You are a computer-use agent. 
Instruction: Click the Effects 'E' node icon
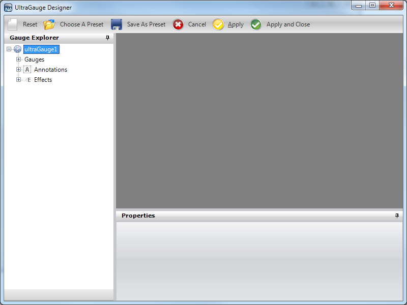(28, 80)
